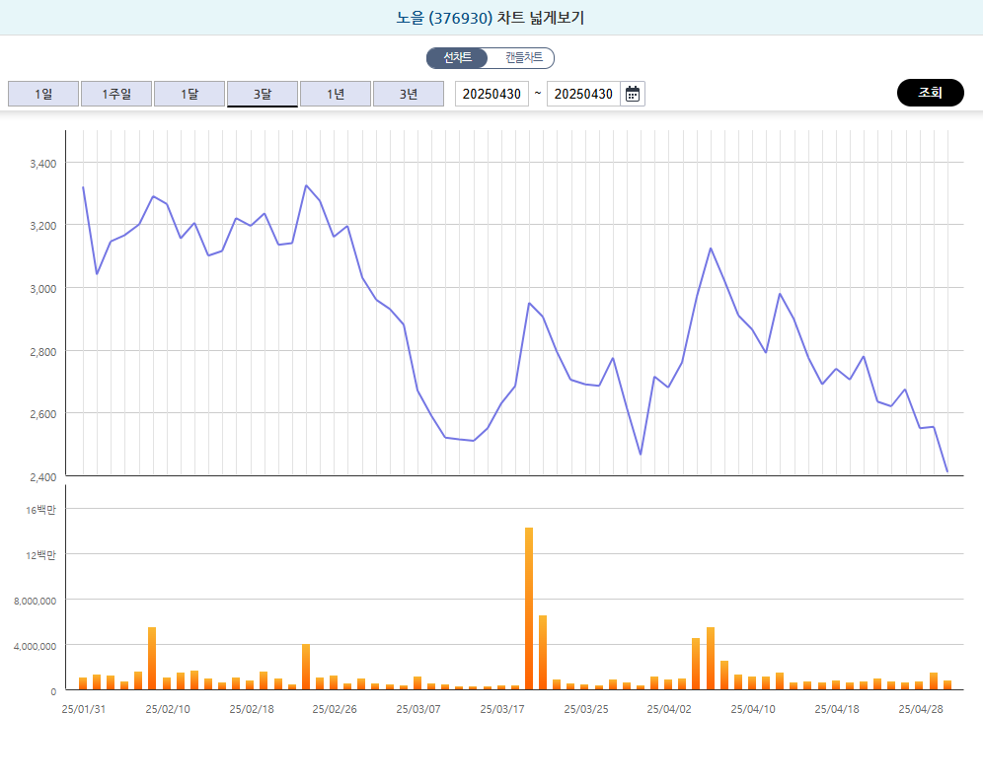Click the 2,800 price axis label
Viewport: 983px width, 783px height.
(43, 352)
